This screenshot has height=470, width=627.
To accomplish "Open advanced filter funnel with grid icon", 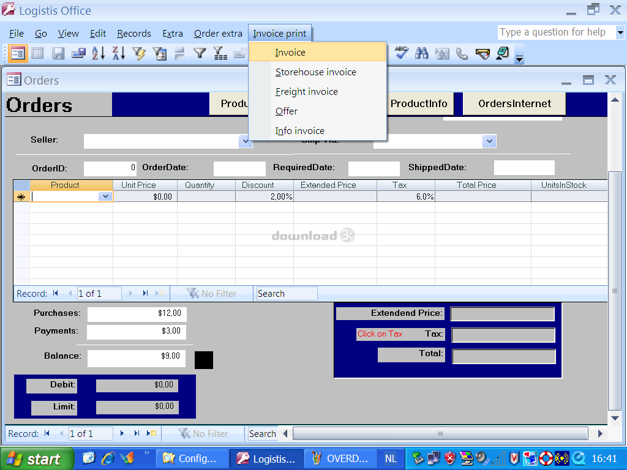I will [x=220, y=54].
